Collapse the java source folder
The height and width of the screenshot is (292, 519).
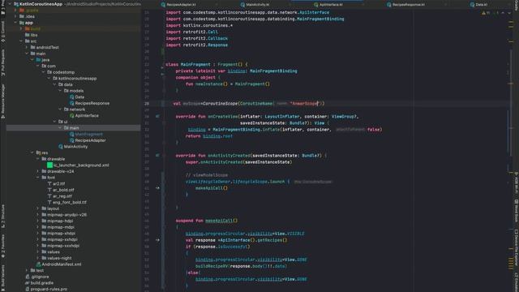(32, 59)
